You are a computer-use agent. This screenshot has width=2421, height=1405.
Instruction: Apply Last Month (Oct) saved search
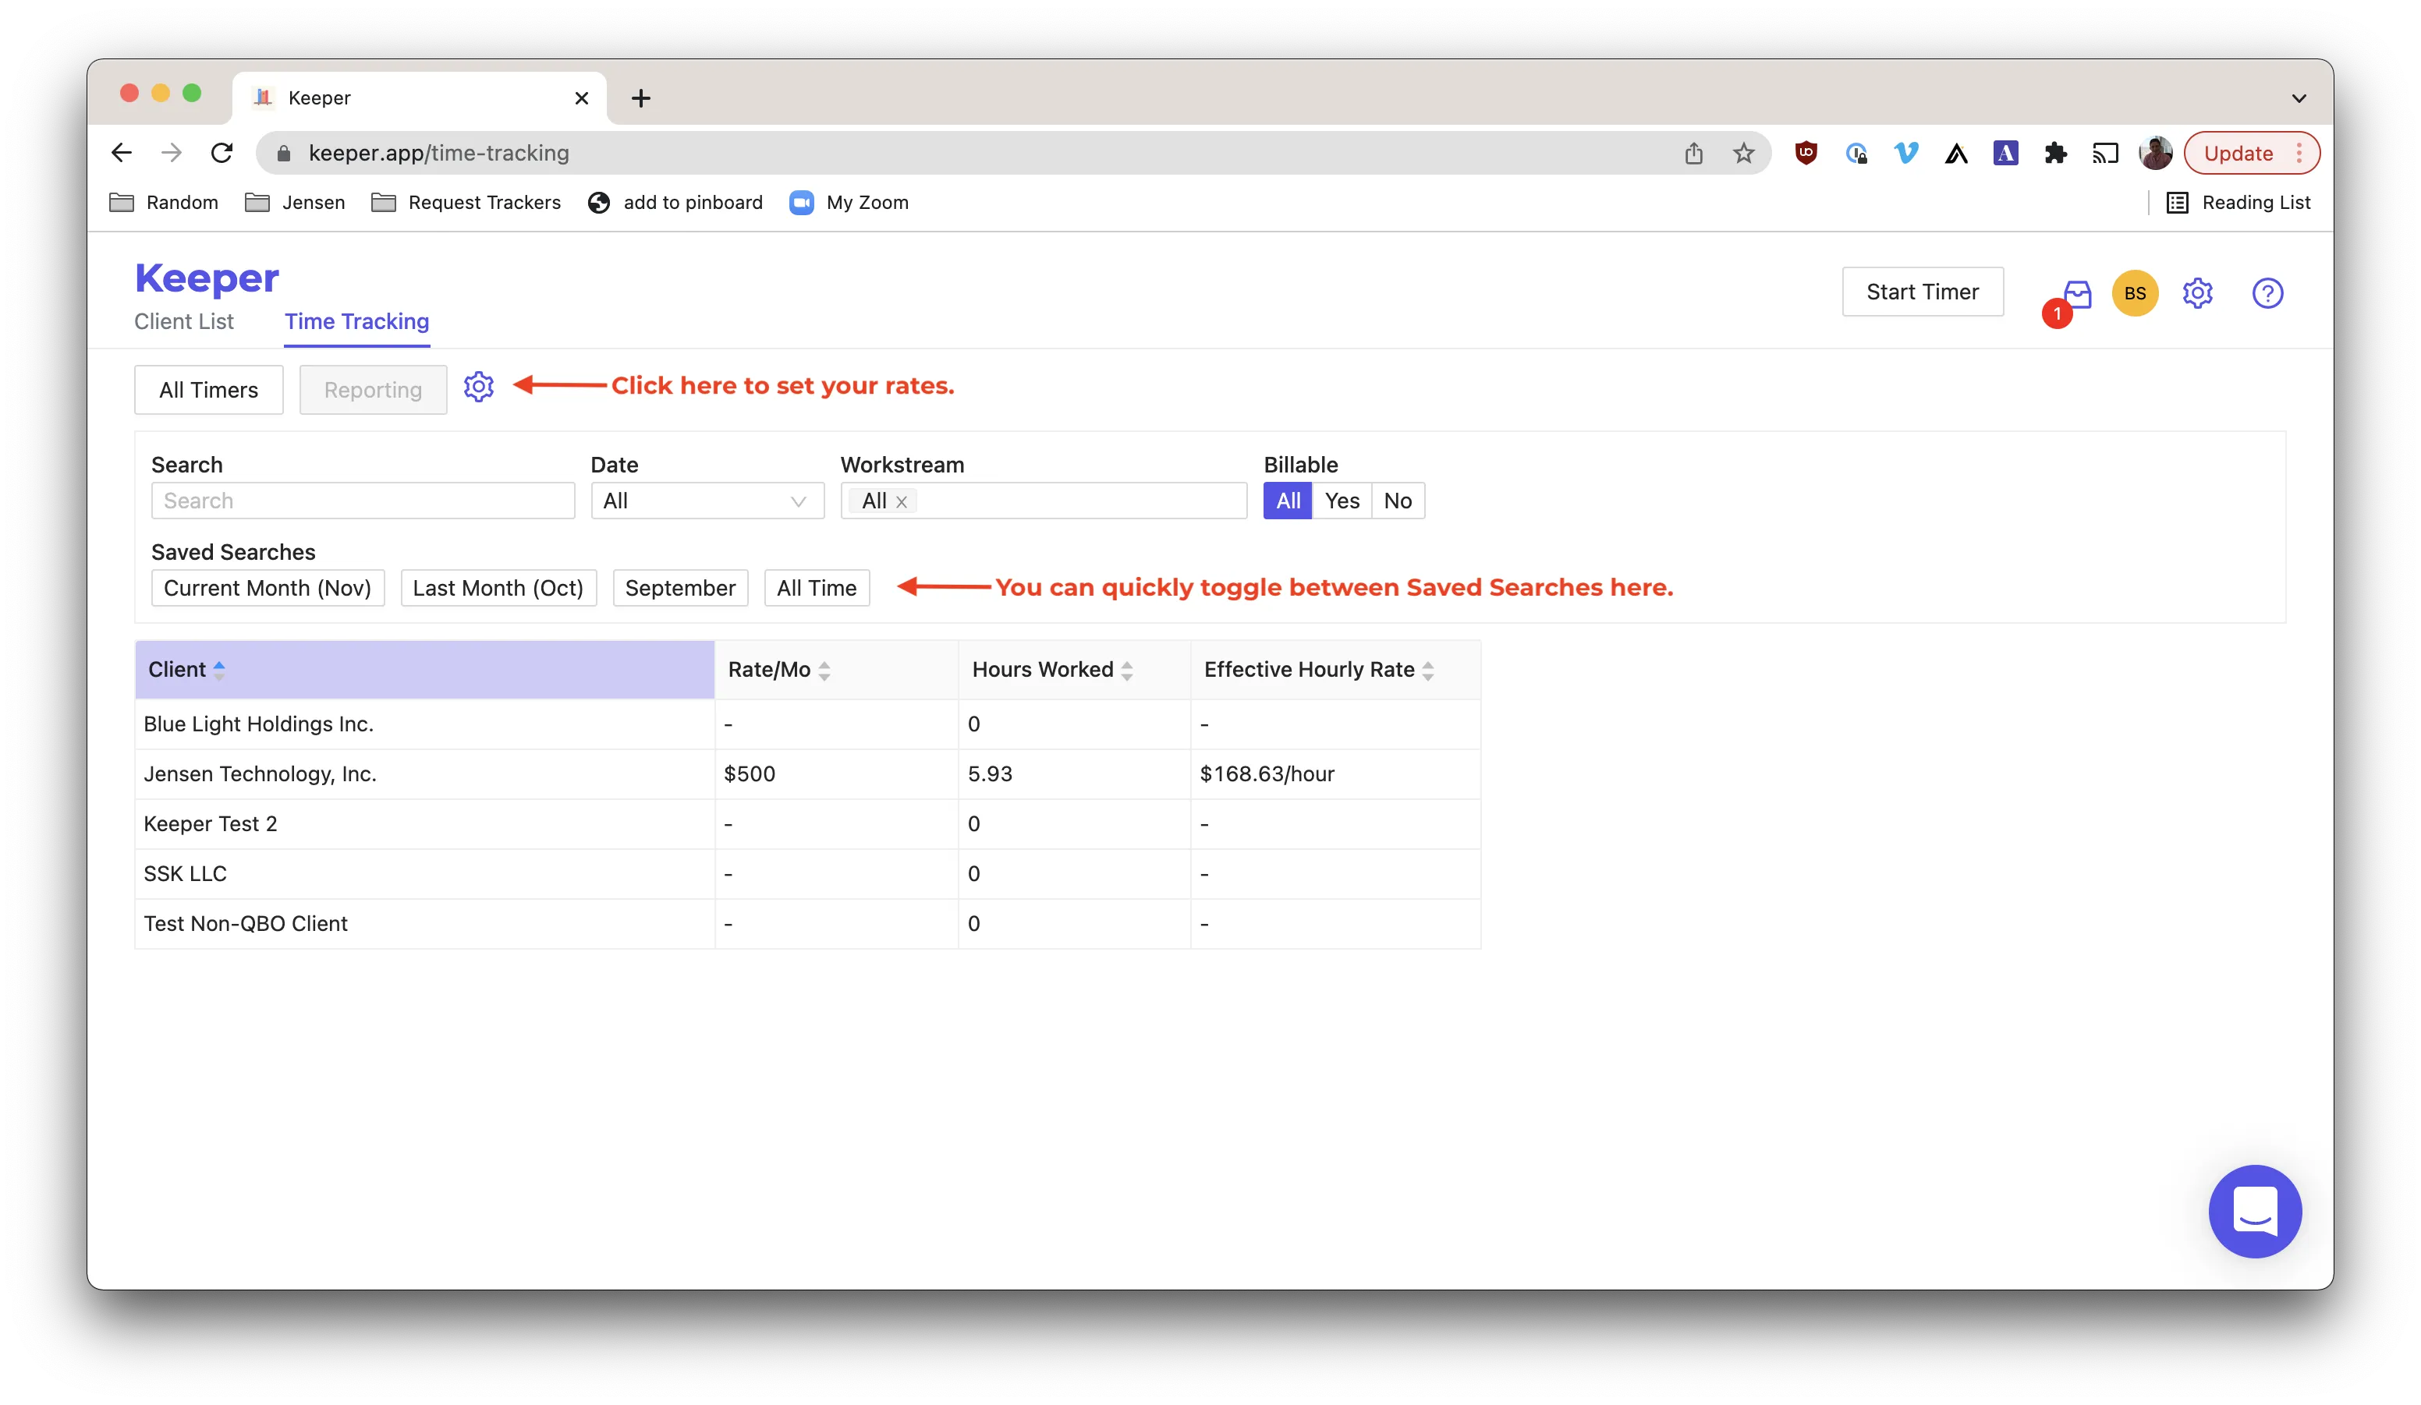coord(498,588)
